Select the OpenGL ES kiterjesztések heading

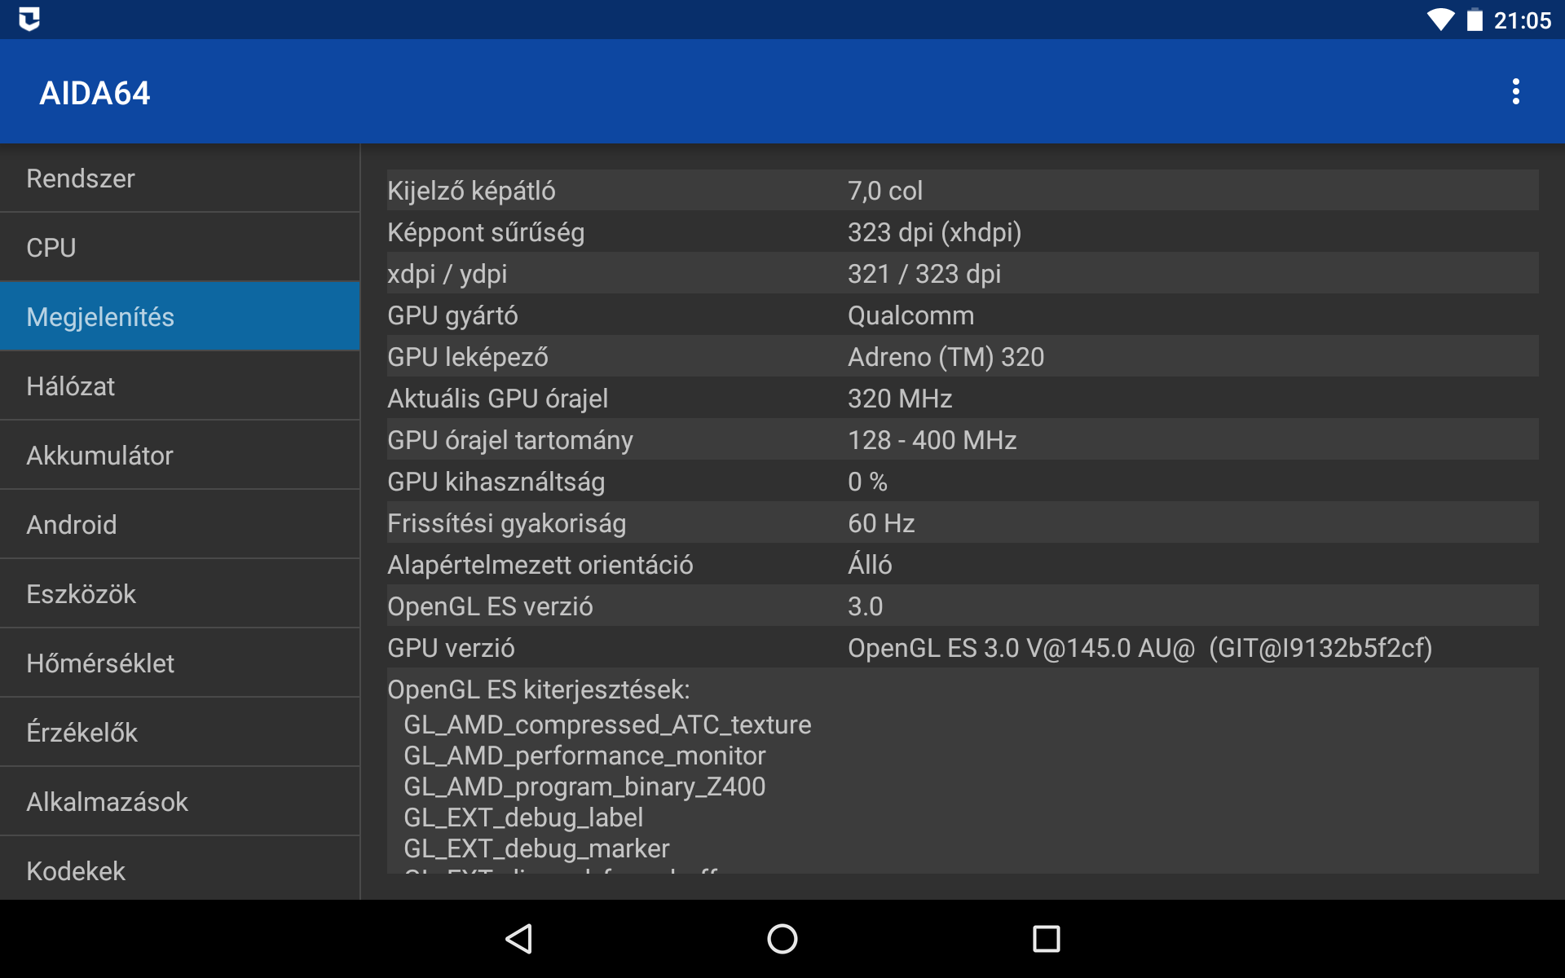(538, 689)
